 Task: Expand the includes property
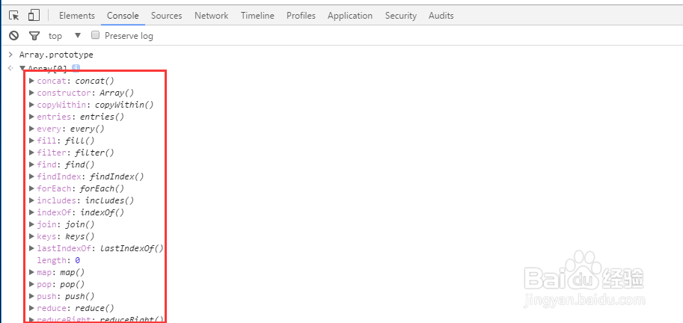(x=31, y=200)
